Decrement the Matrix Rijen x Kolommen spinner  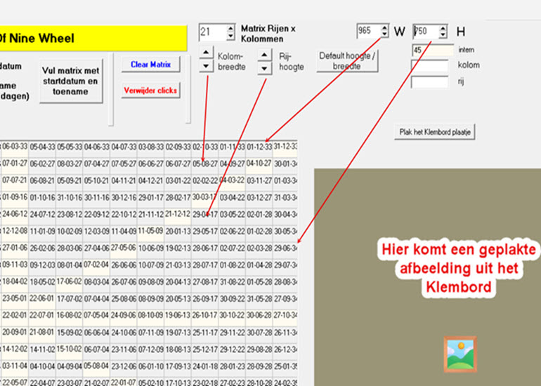[x=230, y=36]
